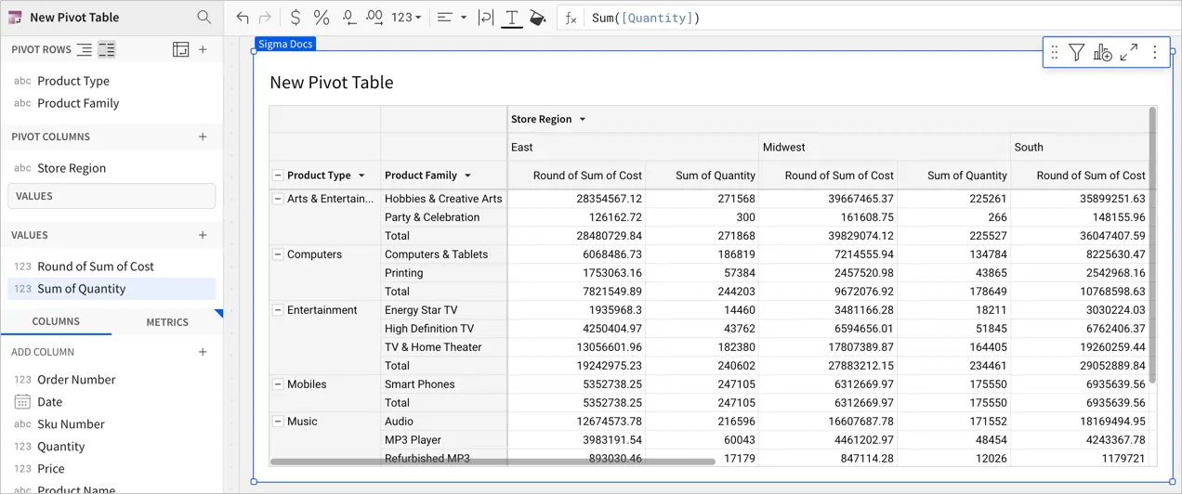The image size is (1182, 494).
Task: Select Product Type in Pivot Rows
Action: (x=112, y=81)
